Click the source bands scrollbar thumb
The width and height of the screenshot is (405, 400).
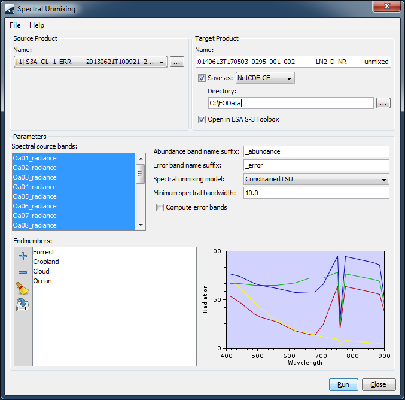pyautogui.click(x=140, y=174)
